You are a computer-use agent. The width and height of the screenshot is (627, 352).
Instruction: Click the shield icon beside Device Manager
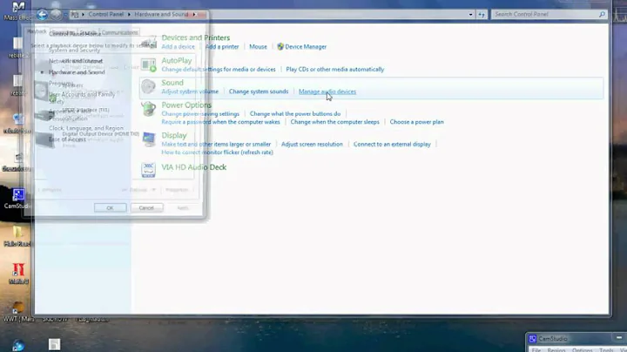point(280,47)
